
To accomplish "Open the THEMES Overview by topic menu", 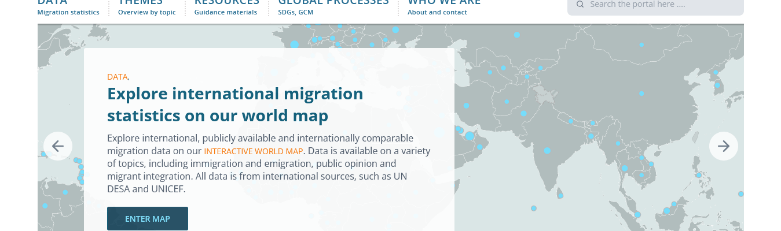I will tap(146, 7).
